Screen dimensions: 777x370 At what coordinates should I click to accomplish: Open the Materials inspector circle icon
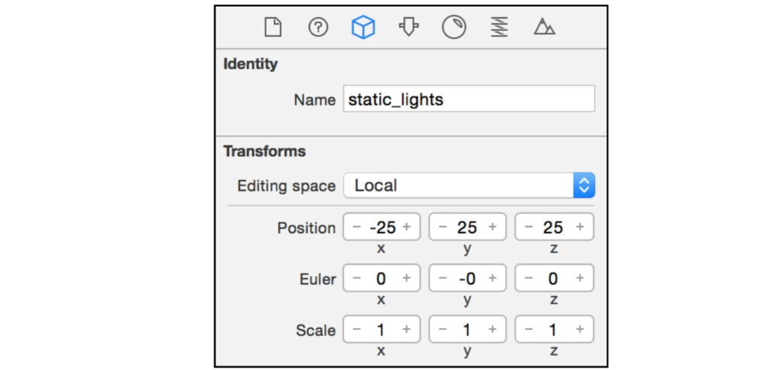pyautogui.click(x=454, y=28)
